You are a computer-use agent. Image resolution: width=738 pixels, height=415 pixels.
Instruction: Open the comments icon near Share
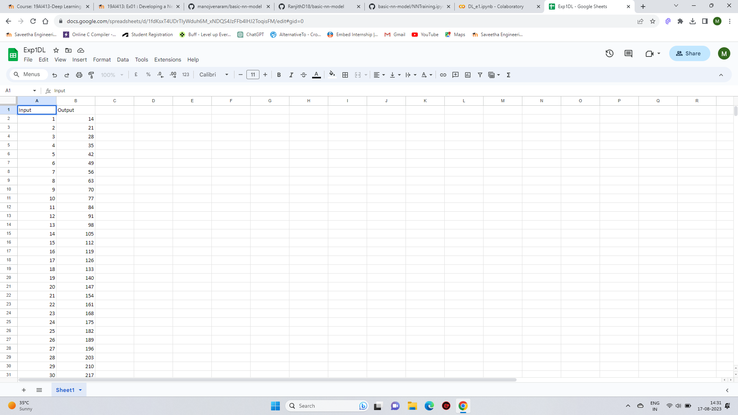[628, 53]
